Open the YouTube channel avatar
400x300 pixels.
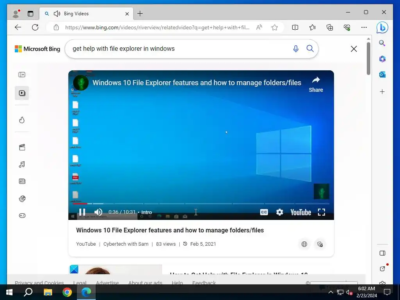(80, 83)
